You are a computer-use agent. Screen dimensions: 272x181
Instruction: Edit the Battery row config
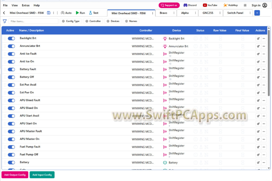pyautogui.click(x=258, y=163)
